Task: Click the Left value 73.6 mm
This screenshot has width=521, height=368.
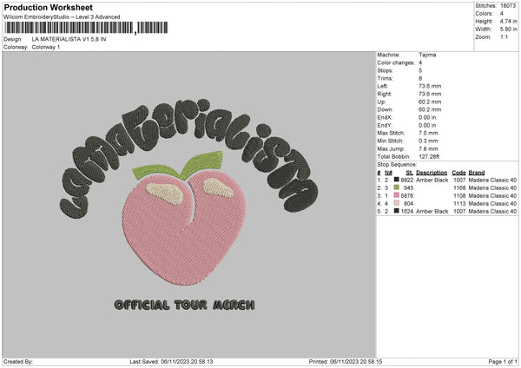Action: 430,86
